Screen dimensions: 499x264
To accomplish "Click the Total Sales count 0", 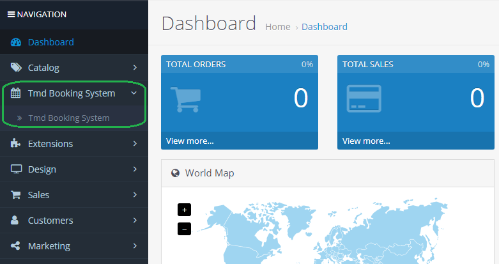I will click(x=477, y=98).
